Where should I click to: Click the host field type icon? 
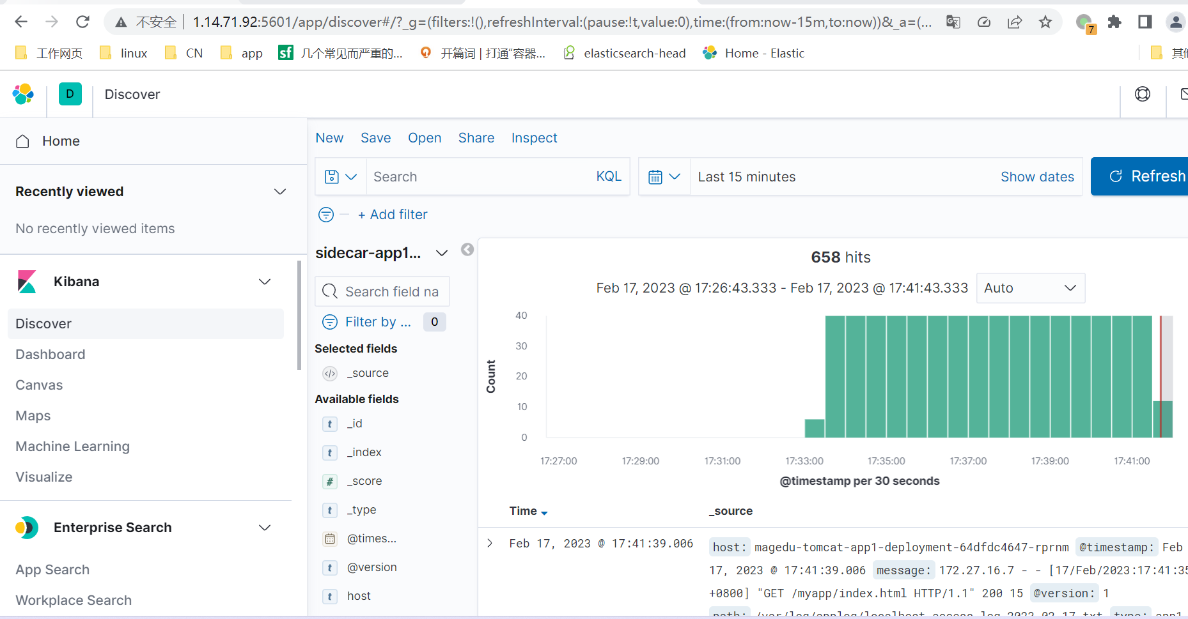(x=330, y=597)
